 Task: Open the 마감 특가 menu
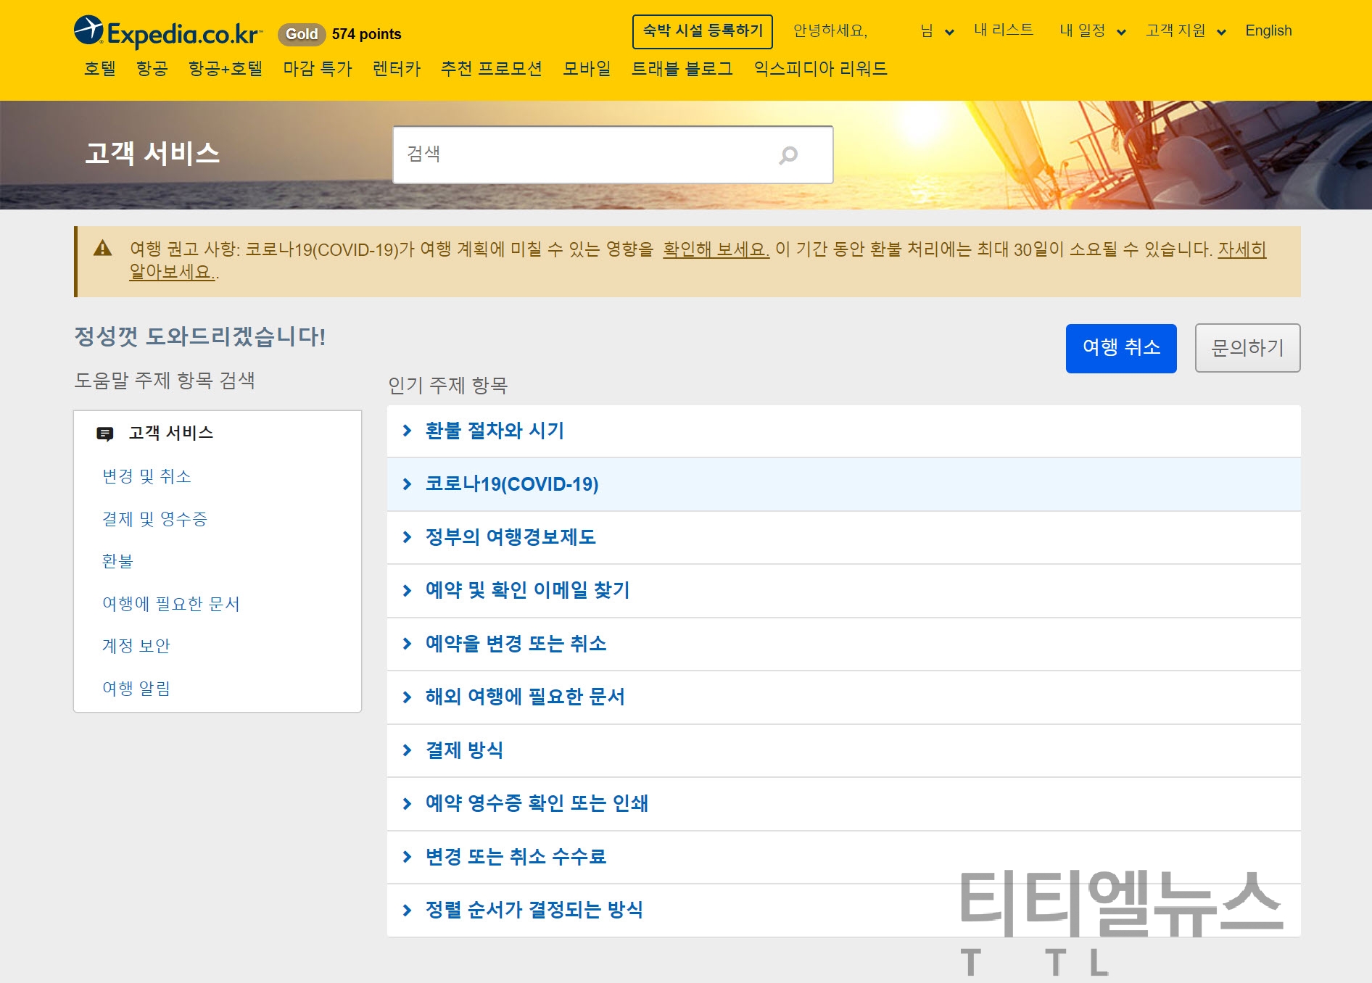318,69
